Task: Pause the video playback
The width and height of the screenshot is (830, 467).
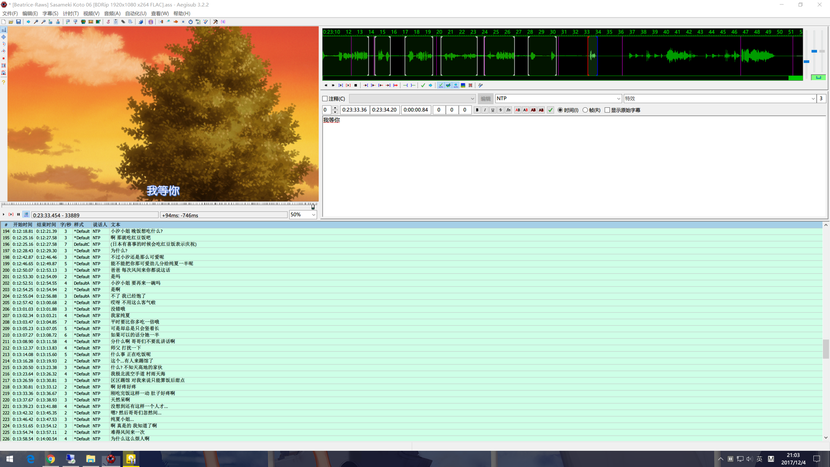Action: click(18, 214)
